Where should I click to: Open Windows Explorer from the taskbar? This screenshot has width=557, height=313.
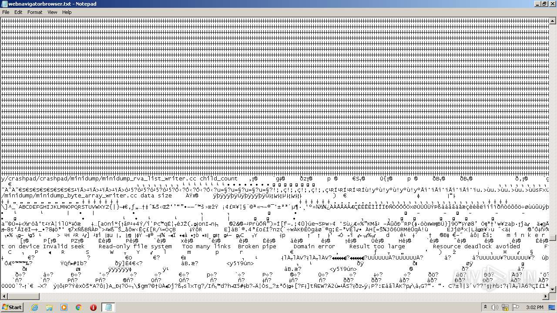[49, 307]
